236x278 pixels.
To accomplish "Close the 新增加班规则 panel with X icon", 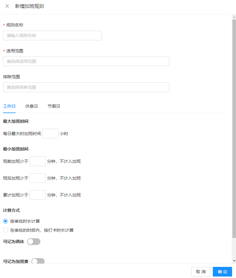I will tap(7, 6).
